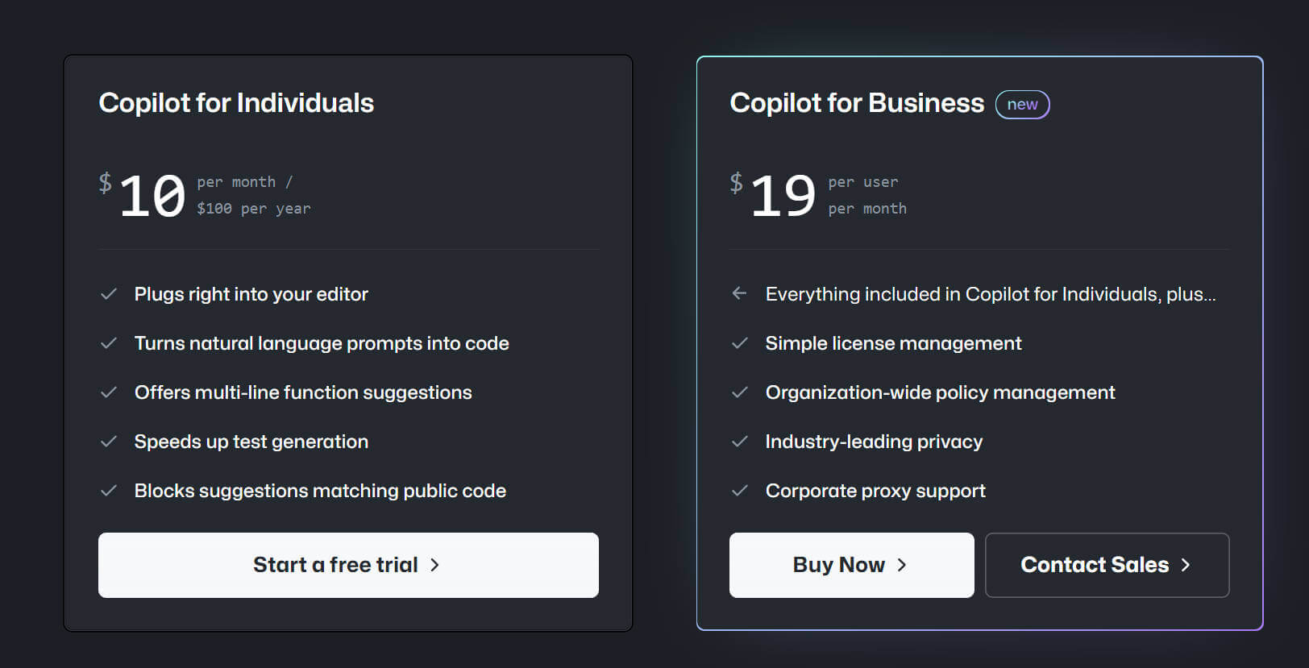The height and width of the screenshot is (668, 1309).
Task: Click checkmark beside Organization-wide policy management
Action: [x=740, y=392]
